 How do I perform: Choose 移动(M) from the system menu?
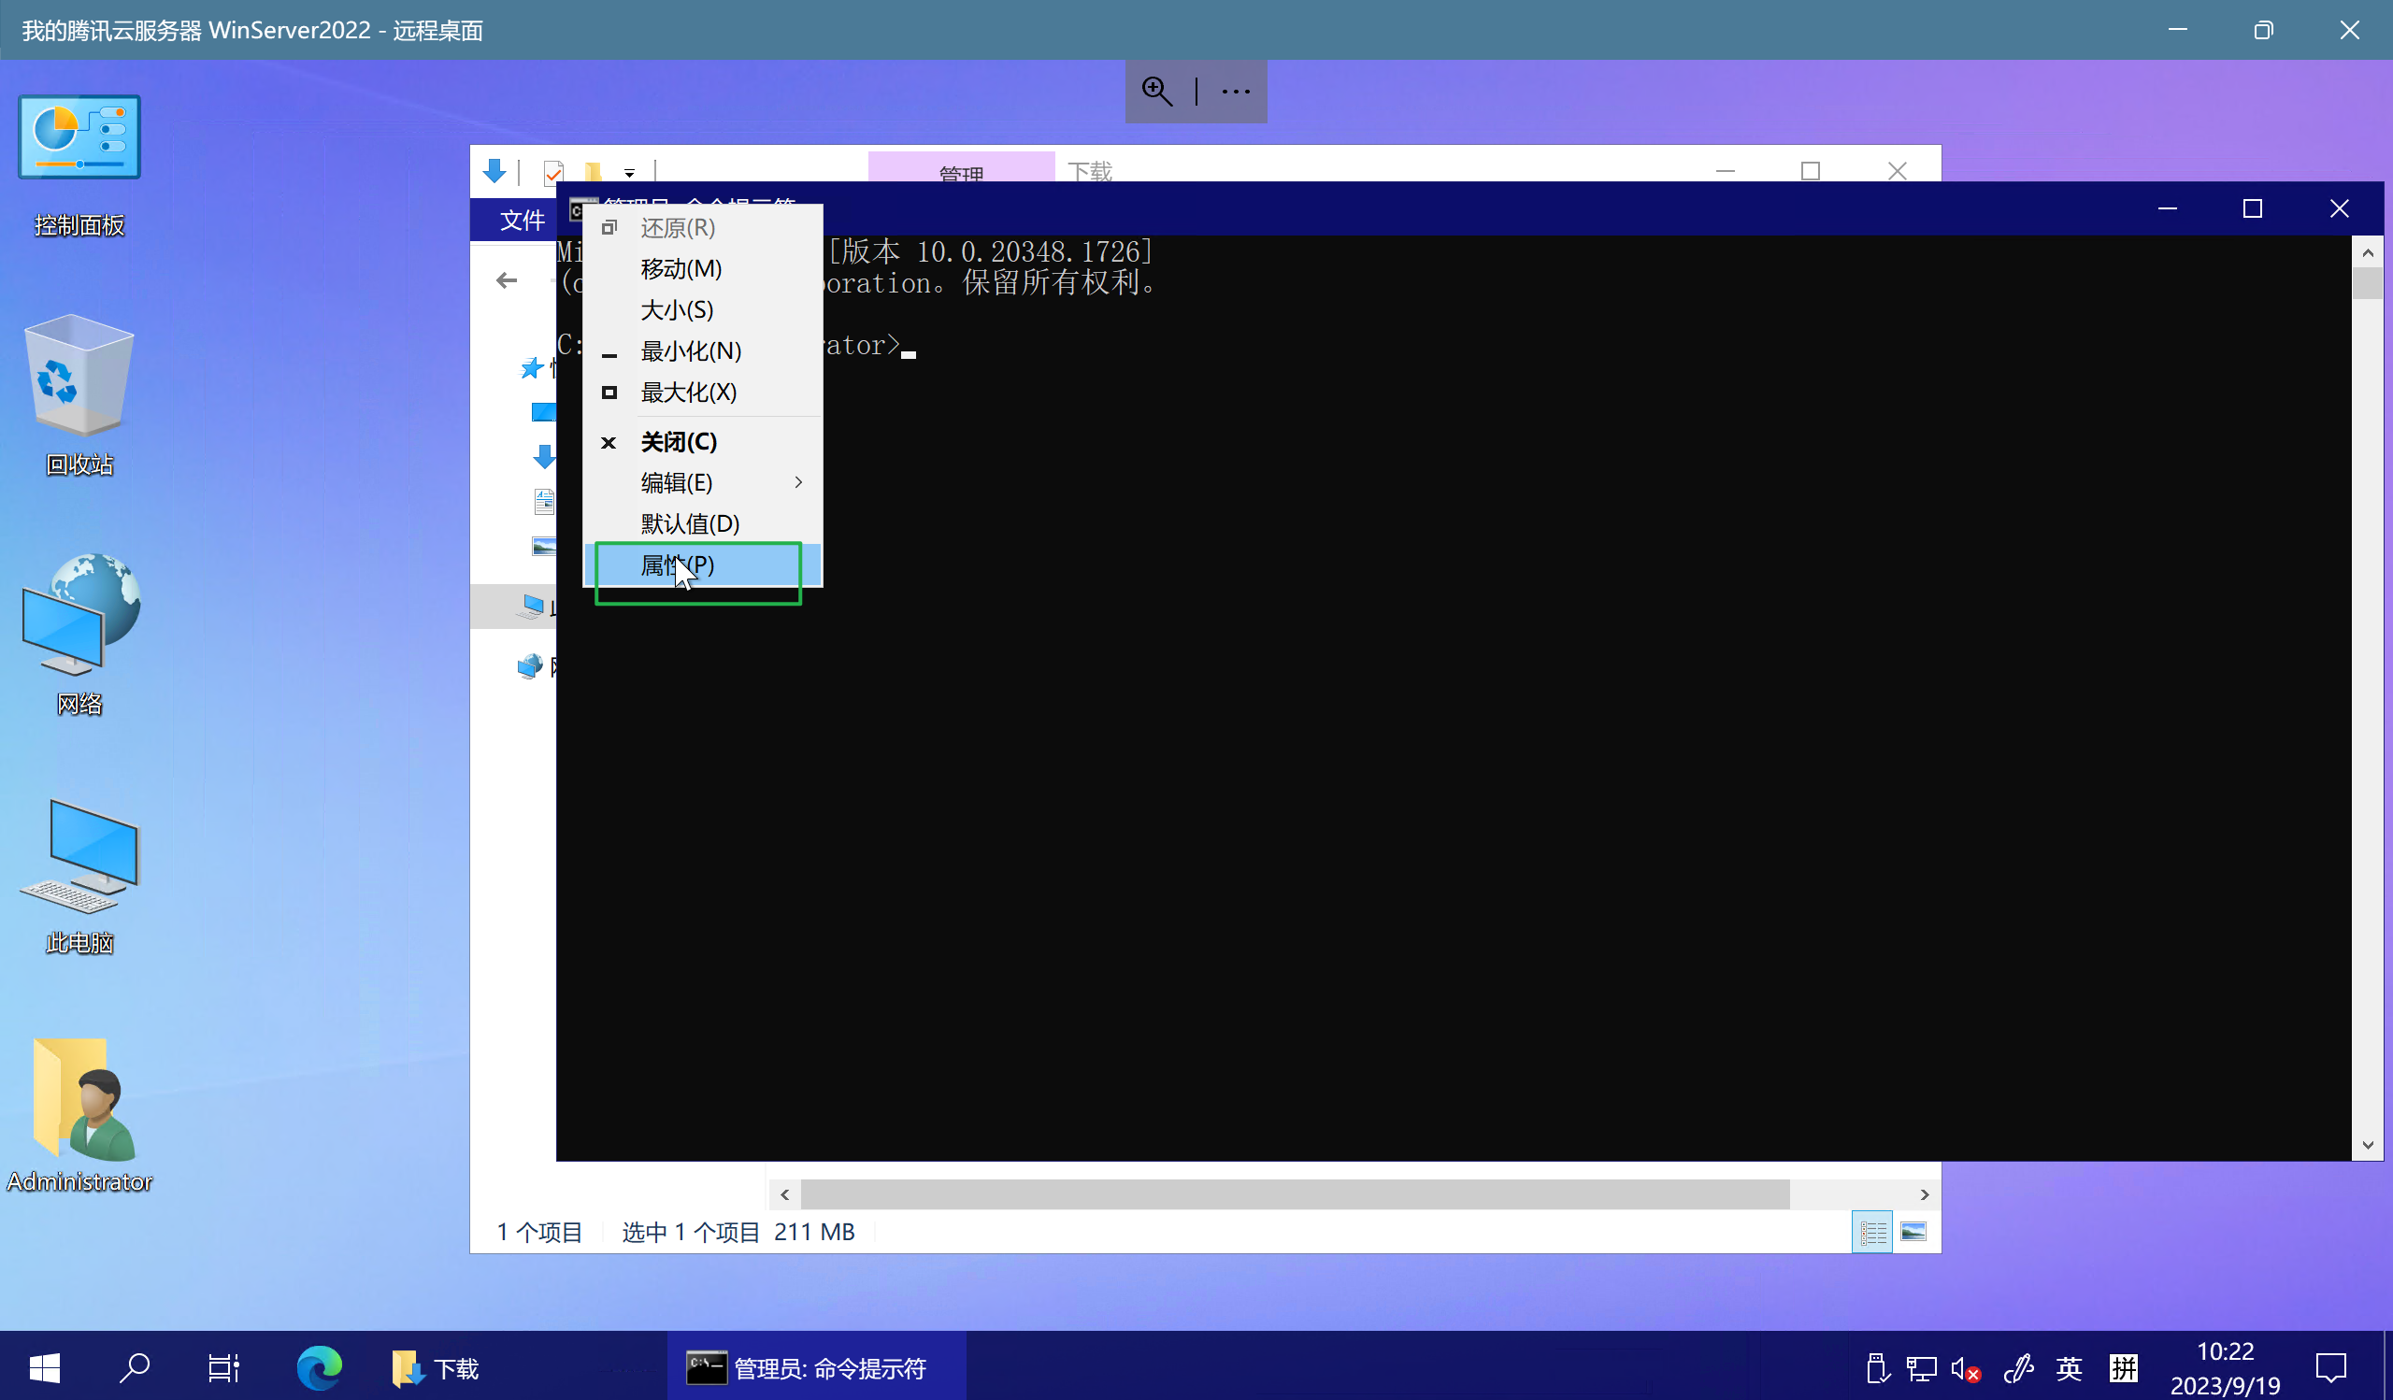[x=703, y=268]
